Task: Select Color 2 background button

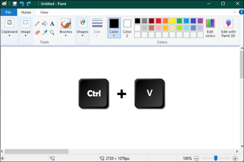Action: (127, 28)
